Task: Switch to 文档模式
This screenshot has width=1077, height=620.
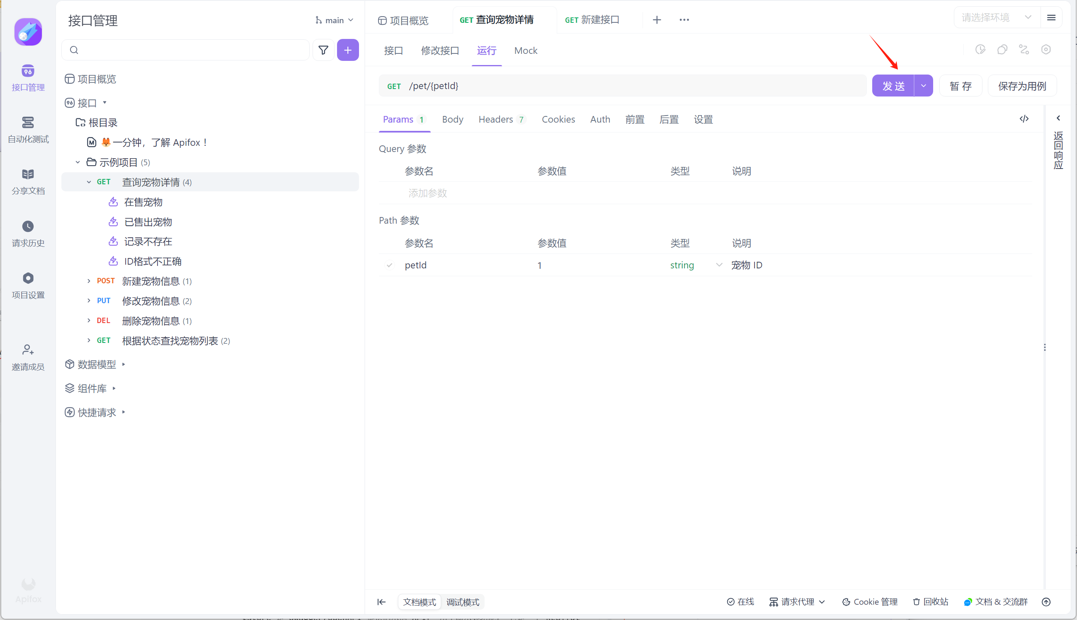Action: click(x=420, y=602)
